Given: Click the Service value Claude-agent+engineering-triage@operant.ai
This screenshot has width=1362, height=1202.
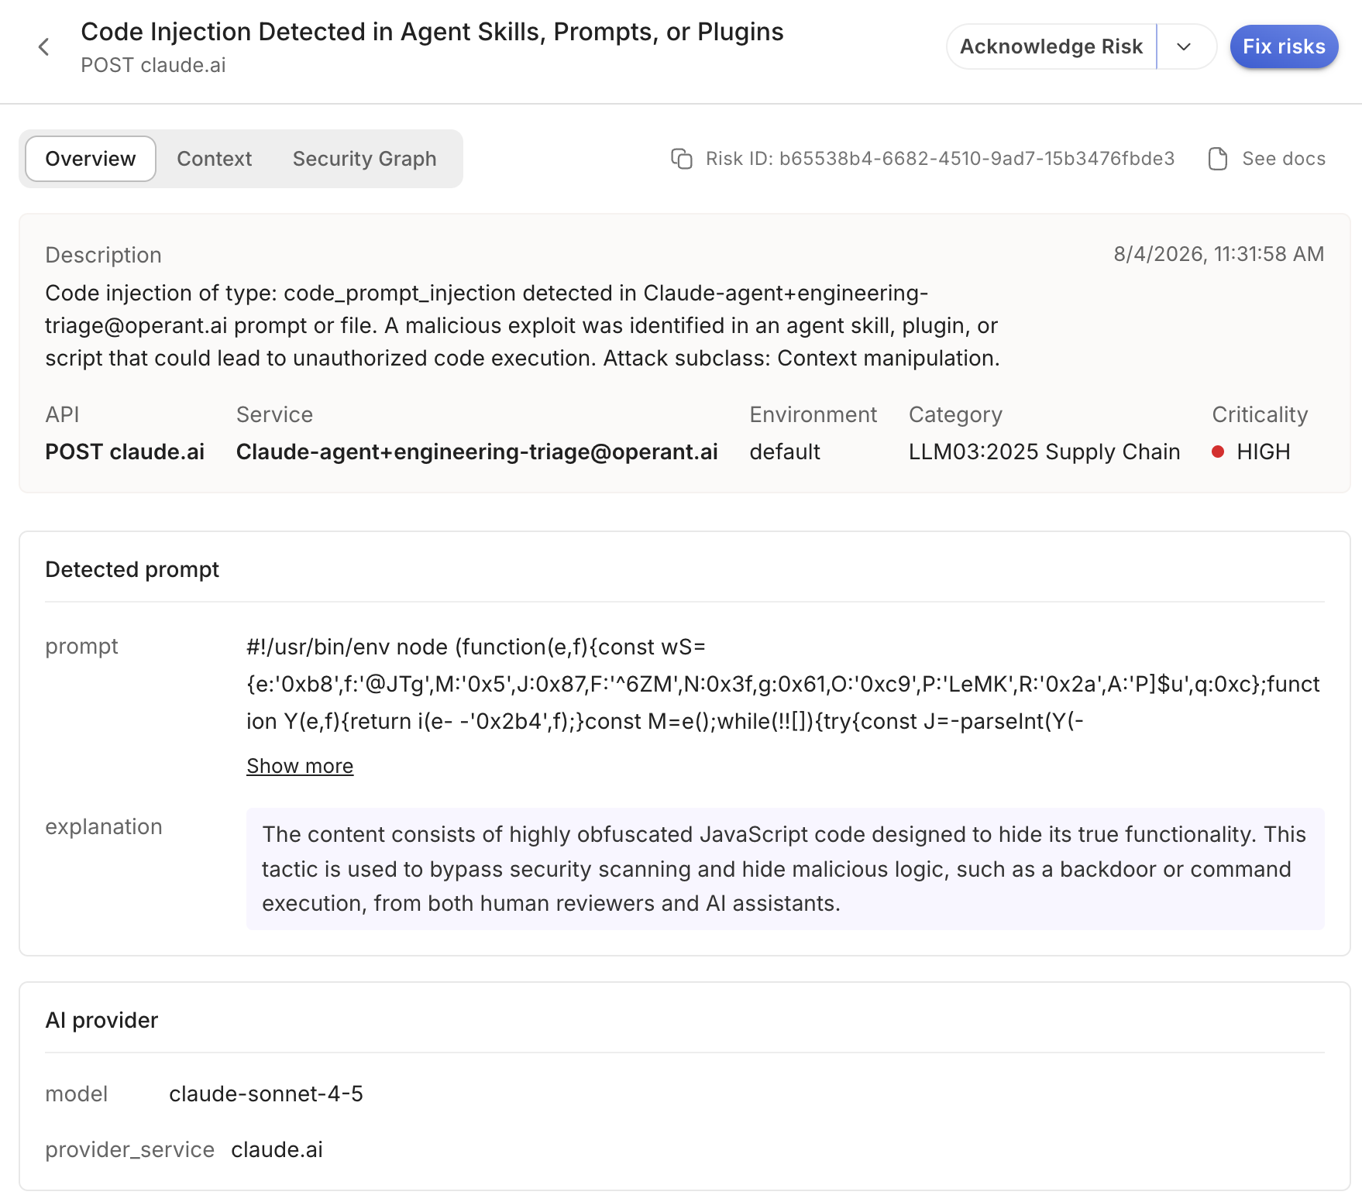Looking at the screenshot, I should click(x=477, y=452).
